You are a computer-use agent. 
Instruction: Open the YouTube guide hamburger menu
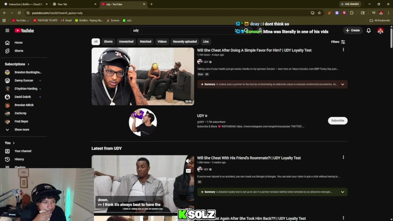click(7, 30)
